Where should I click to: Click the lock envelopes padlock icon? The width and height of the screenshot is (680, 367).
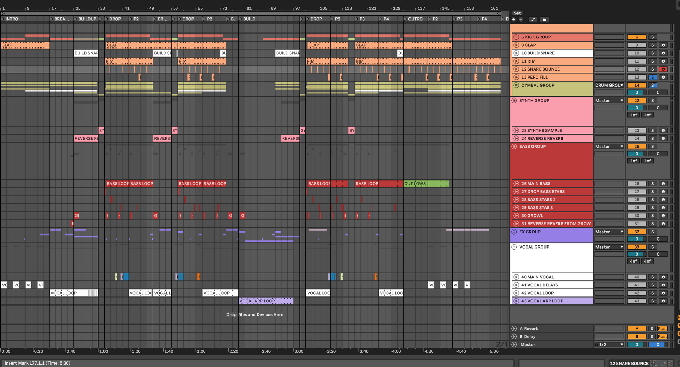click(x=544, y=20)
